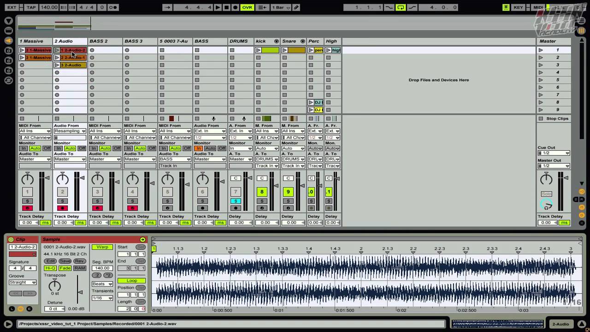Screen dimensions: 590x332
Task: Toggle the clip Loop button
Action: [x=131, y=280]
